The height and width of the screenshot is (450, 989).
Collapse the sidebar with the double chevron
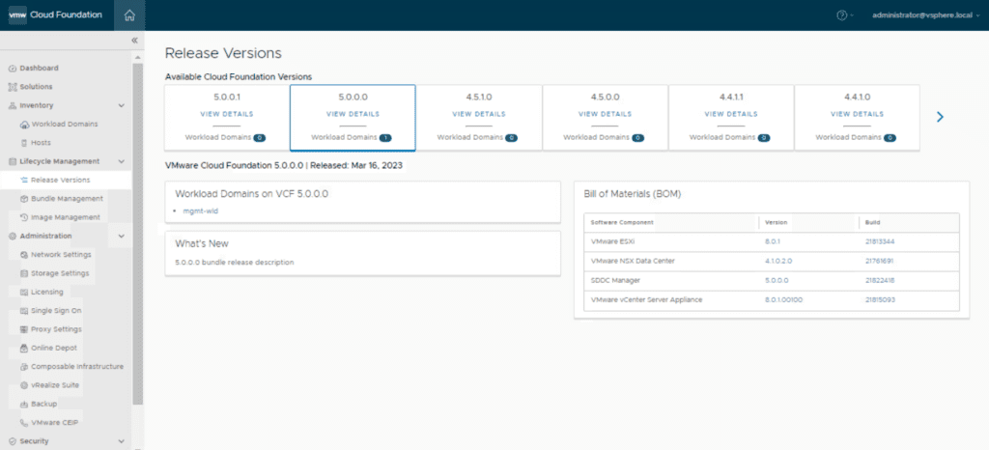pyautogui.click(x=134, y=41)
